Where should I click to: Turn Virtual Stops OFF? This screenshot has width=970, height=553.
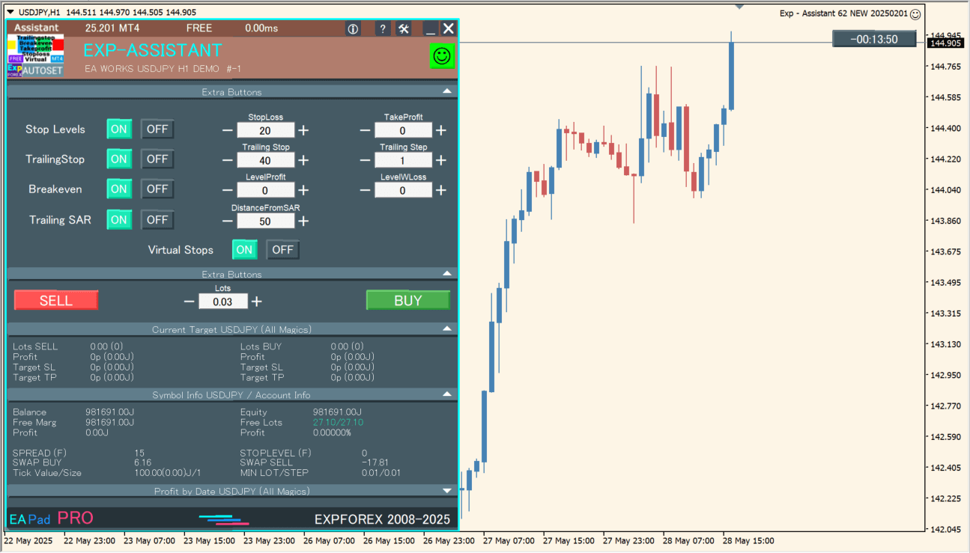tap(282, 250)
